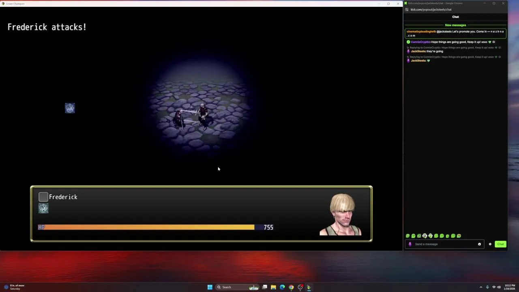Viewport: 519px width, 292px height.
Task: Click Frederick's face portrait
Action: (341, 215)
